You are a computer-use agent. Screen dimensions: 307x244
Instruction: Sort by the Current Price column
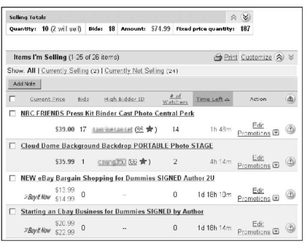(47, 99)
